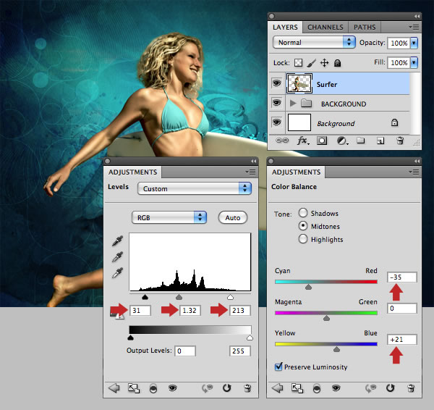
Task: Open the Fill slider dropdown arrow
Action: pyautogui.click(x=414, y=62)
